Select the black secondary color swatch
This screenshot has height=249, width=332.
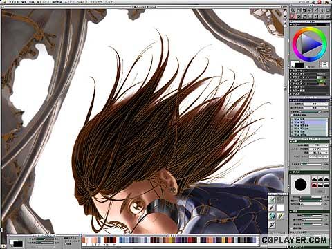pos(299,65)
